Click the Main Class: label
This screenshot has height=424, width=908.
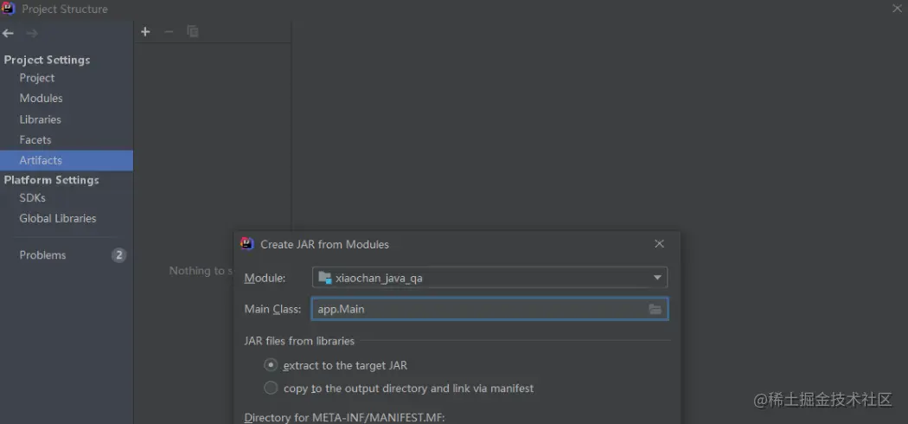tap(272, 309)
